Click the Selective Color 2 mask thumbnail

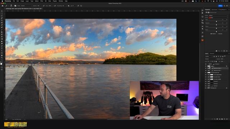(x=212, y=68)
